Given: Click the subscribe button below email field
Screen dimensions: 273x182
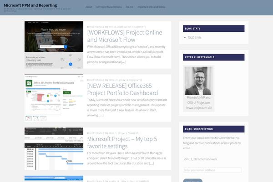Looking at the screenshot, I should pos(192,181).
